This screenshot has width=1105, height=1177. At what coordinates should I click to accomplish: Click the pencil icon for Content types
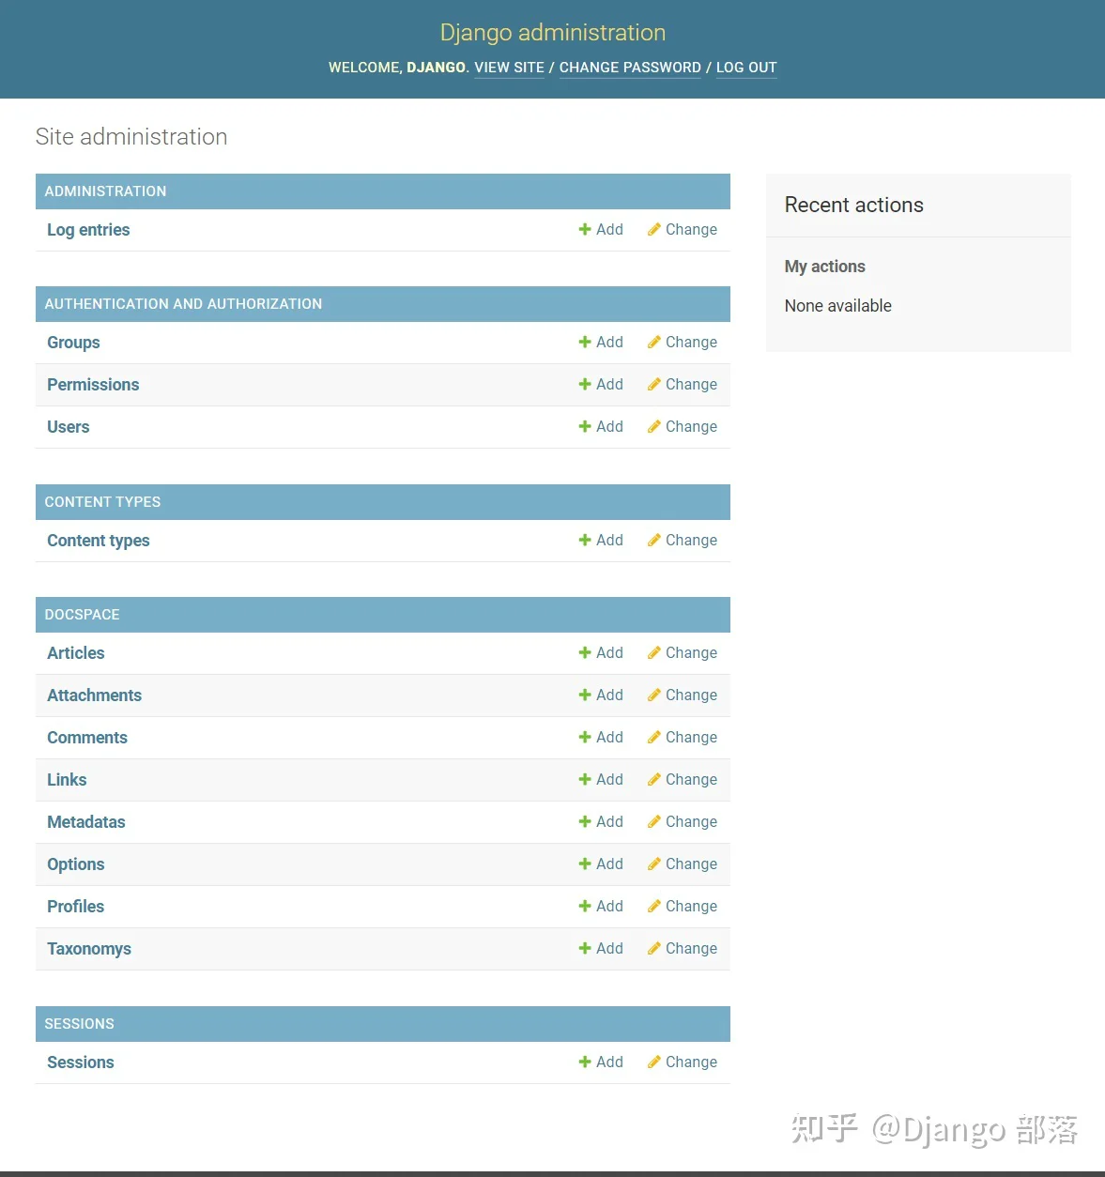pos(653,540)
